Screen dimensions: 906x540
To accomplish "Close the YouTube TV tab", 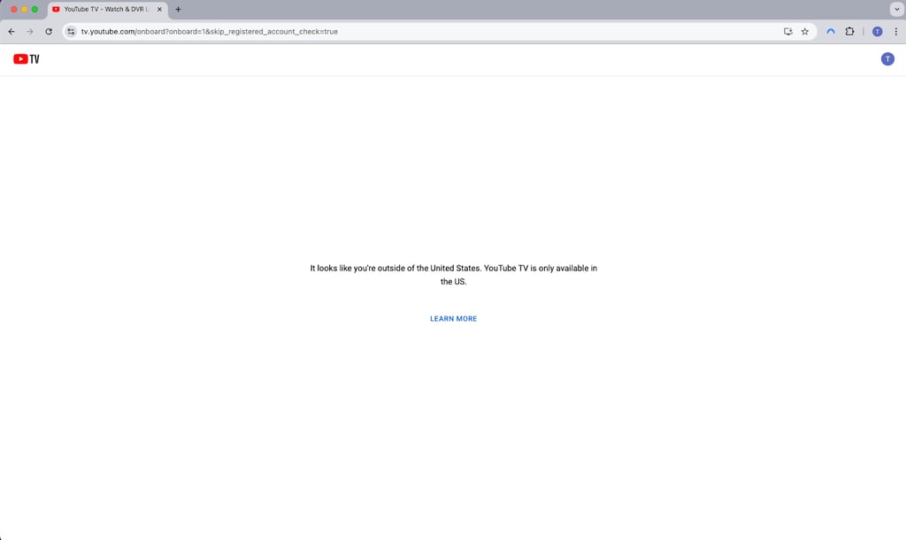I will tap(159, 9).
